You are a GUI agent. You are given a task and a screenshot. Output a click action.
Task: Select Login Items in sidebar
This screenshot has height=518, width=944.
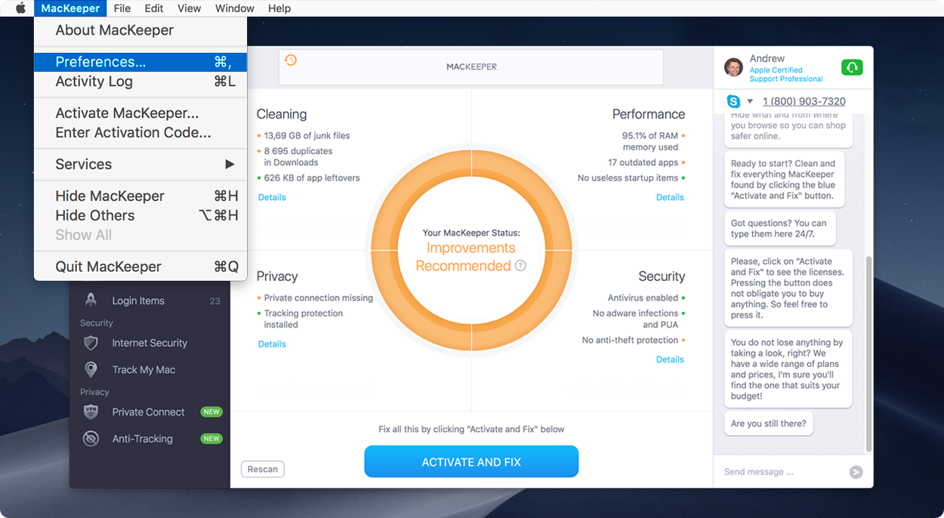(151, 301)
